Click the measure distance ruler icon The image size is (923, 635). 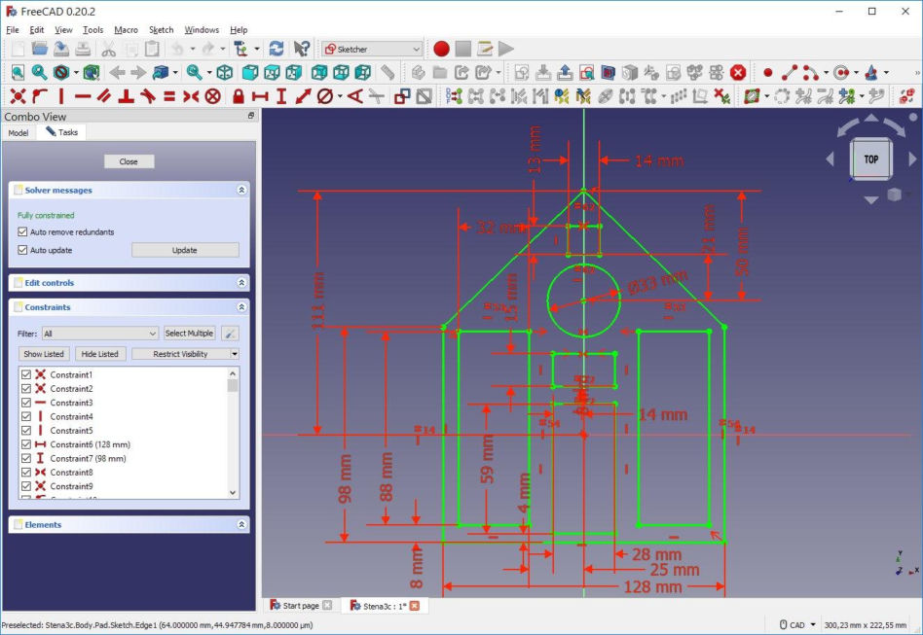[388, 72]
